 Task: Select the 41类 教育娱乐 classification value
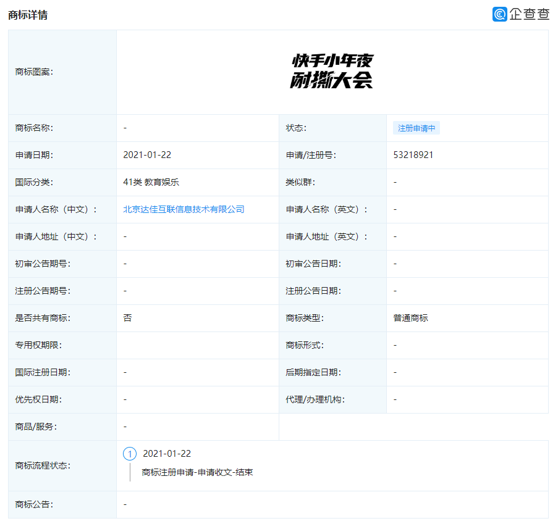(151, 182)
